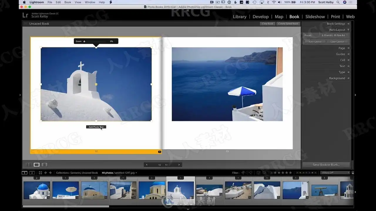Go to next page spread
Screen dimensions: 376x211
(x=179, y=165)
